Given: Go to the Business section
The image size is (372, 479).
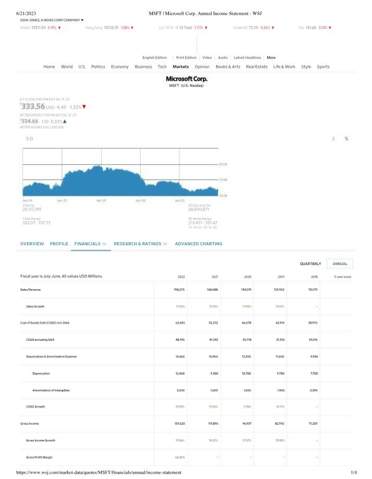Looking at the screenshot, I should click(143, 67).
